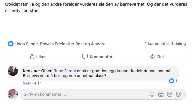The width and height of the screenshot is (193, 106).
Task: View the 1 deling shares
Action: coord(179,44)
